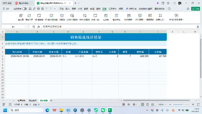Switch to the 筛选规则 sheet tab
This screenshot has width=202, height=114.
pyautogui.click(x=33, y=100)
